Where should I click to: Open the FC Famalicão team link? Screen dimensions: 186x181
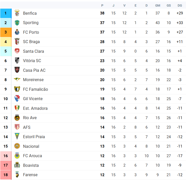pyautogui.click(x=35, y=89)
